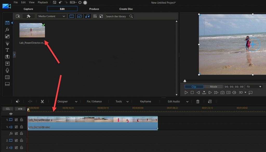
Task: Open the Title Room
Action: click(x=7, y=50)
